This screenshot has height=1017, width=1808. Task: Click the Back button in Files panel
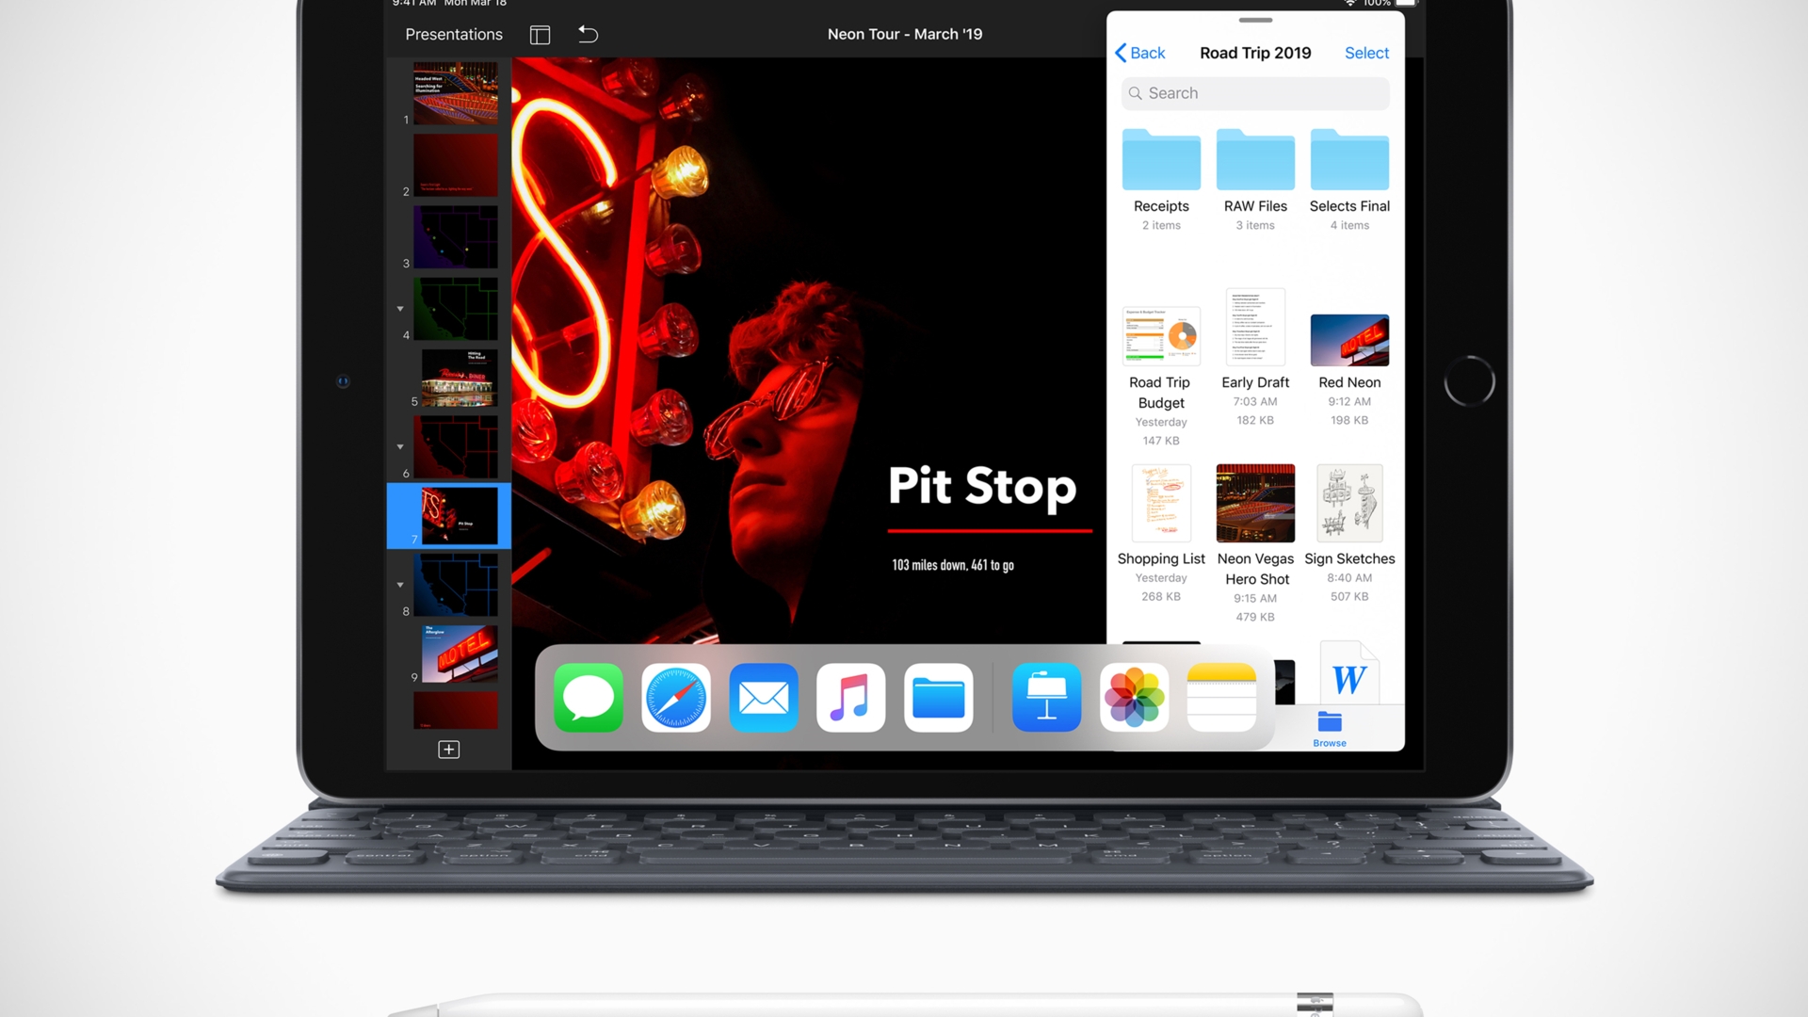coord(1138,52)
